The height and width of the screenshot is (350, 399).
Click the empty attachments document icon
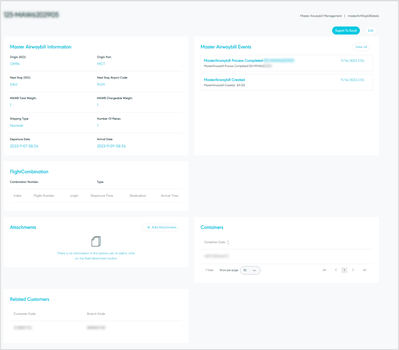pyautogui.click(x=96, y=241)
